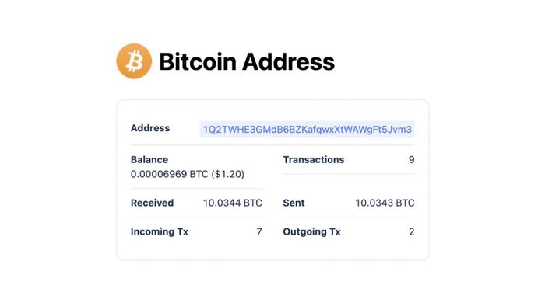
Task: Open the highlighted Bitcoin address link
Action: point(308,129)
